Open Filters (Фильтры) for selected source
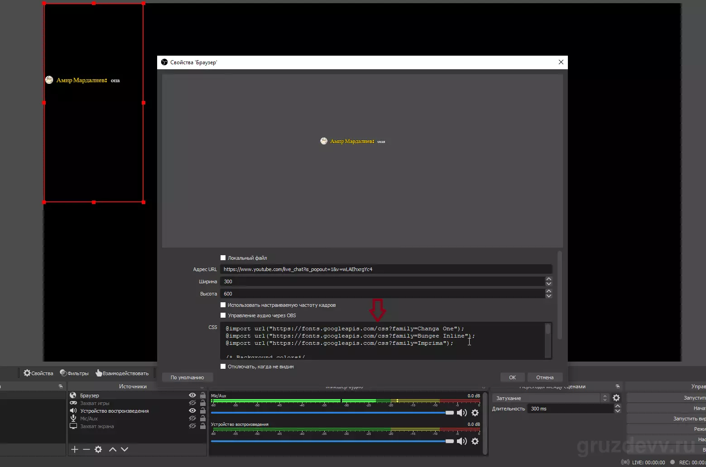The height and width of the screenshot is (467, 706). 74,373
